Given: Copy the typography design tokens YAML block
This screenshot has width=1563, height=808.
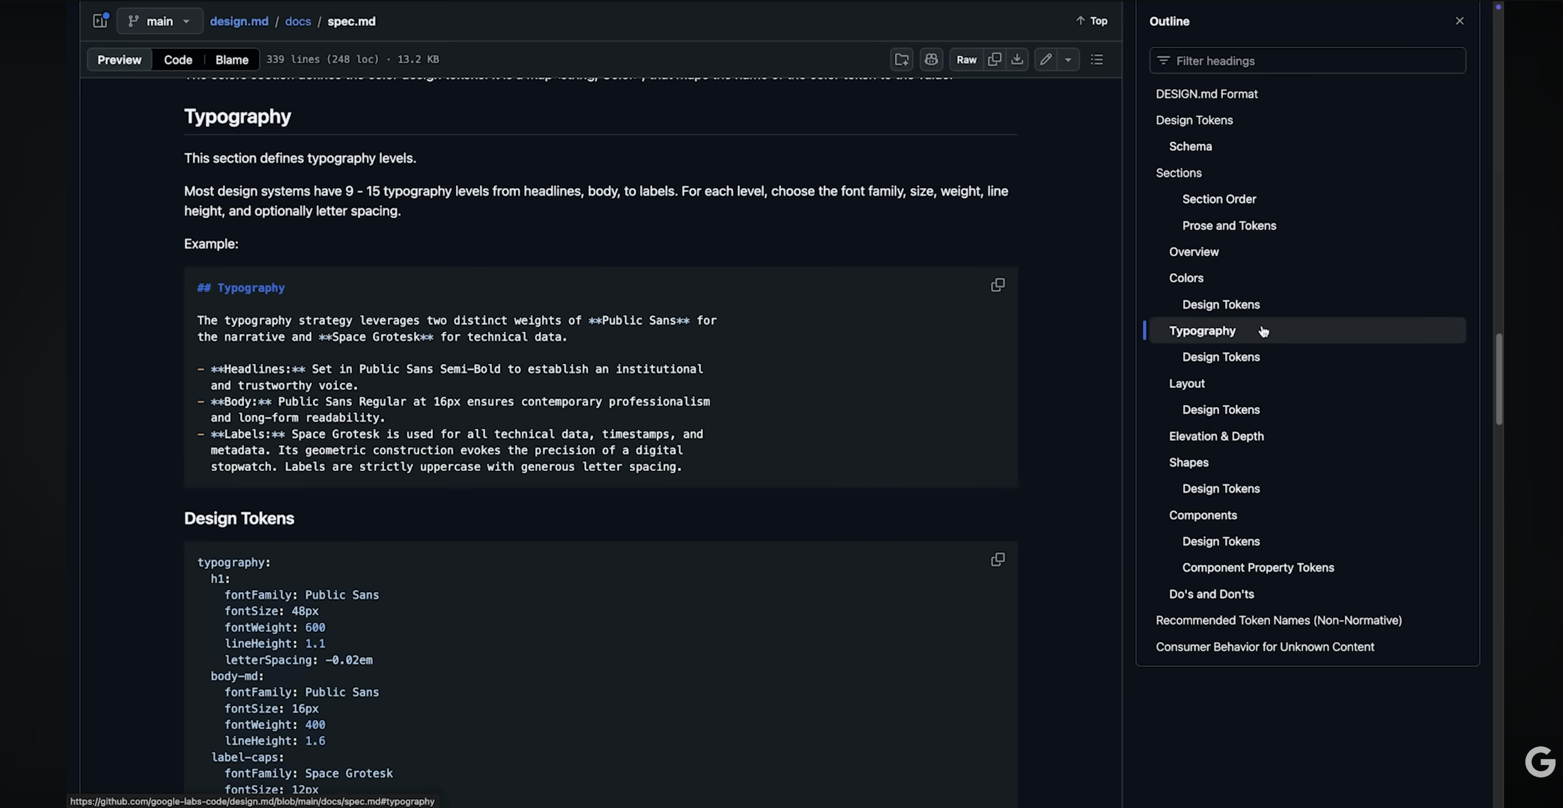Looking at the screenshot, I should coord(998,559).
